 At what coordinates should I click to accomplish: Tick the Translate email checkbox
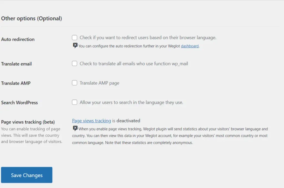coord(75,64)
